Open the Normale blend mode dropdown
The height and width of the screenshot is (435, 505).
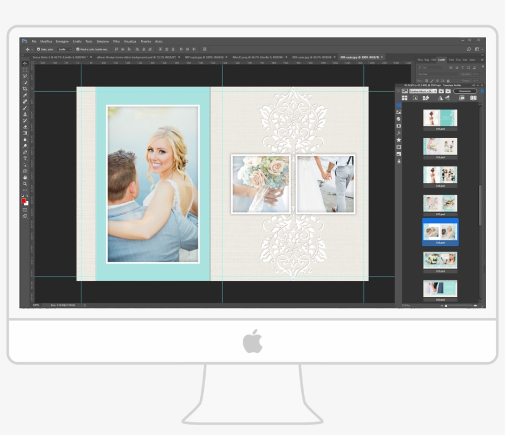click(x=438, y=75)
